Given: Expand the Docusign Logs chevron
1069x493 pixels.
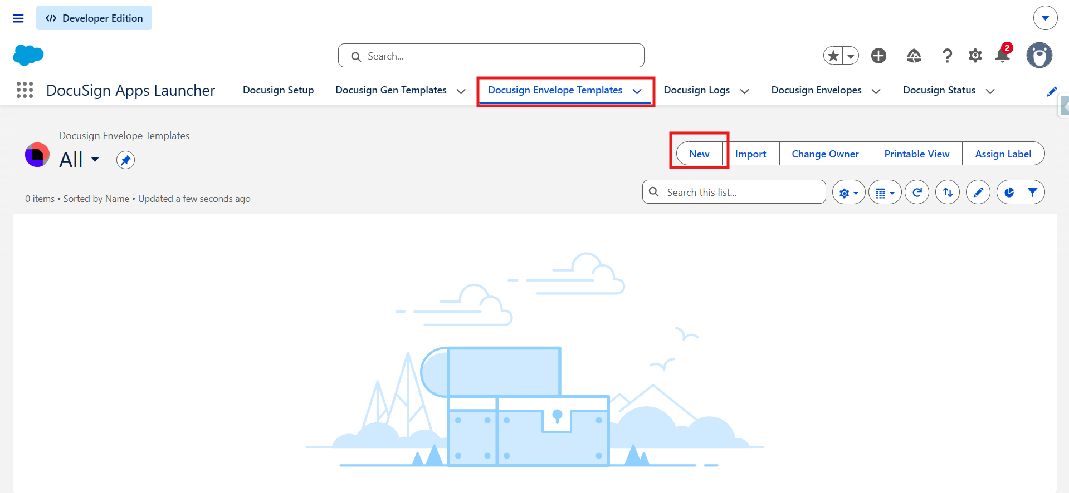Looking at the screenshot, I should [744, 91].
